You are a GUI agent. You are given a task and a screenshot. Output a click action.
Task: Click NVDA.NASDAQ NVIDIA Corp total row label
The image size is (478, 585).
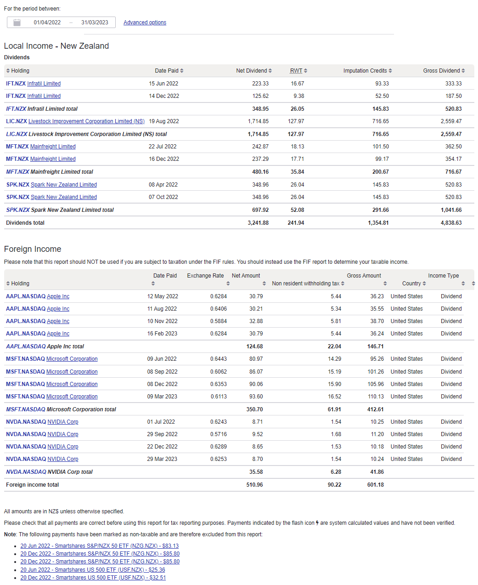click(49, 472)
